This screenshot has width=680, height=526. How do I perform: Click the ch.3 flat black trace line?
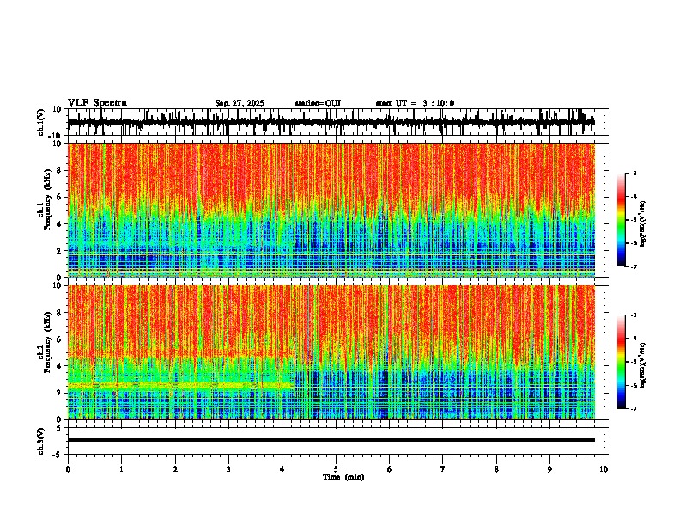[331, 440]
